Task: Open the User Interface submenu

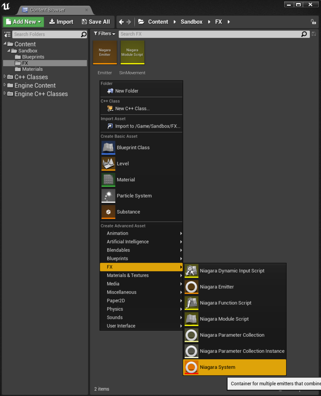Action: (x=141, y=326)
